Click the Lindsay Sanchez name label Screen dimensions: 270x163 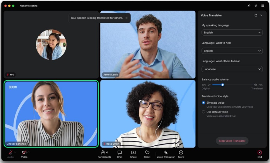point(16,144)
